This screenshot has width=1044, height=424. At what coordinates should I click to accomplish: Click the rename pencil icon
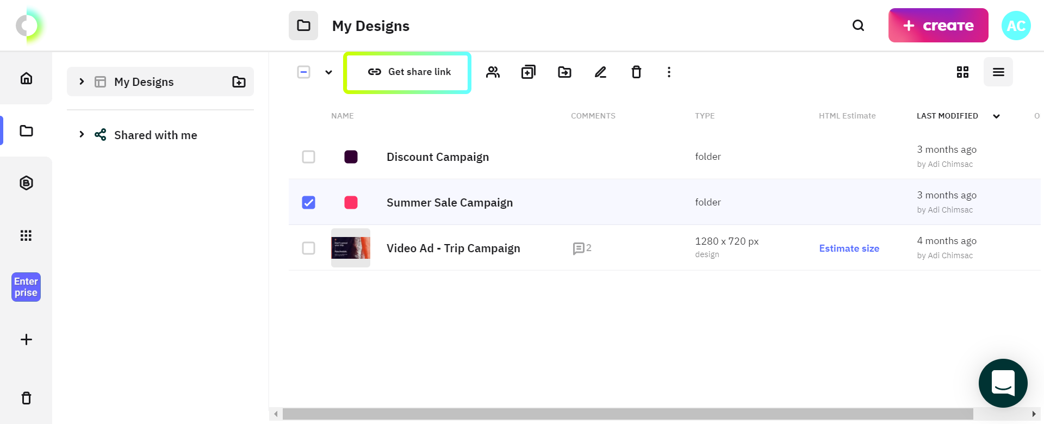pos(600,72)
